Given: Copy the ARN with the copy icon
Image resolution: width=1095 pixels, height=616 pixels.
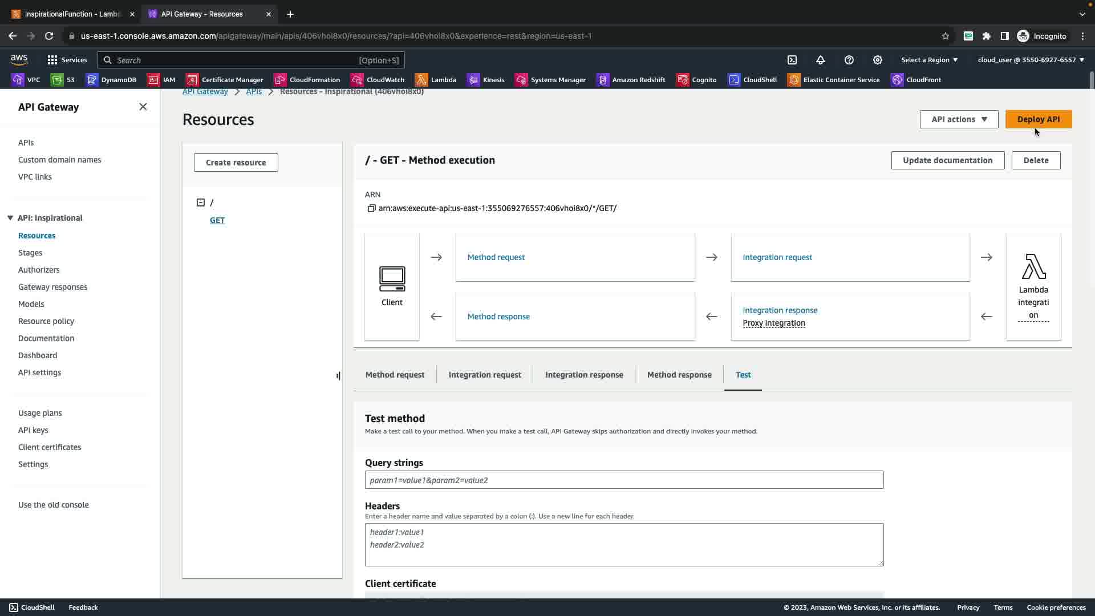Looking at the screenshot, I should [x=371, y=208].
